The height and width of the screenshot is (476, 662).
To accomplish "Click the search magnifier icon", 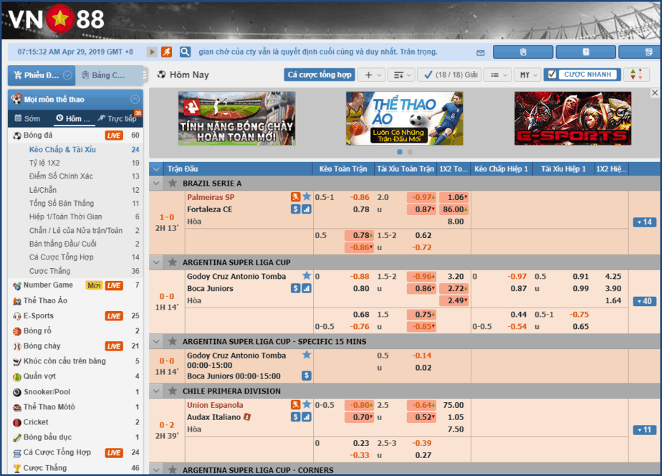I will 185,52.
